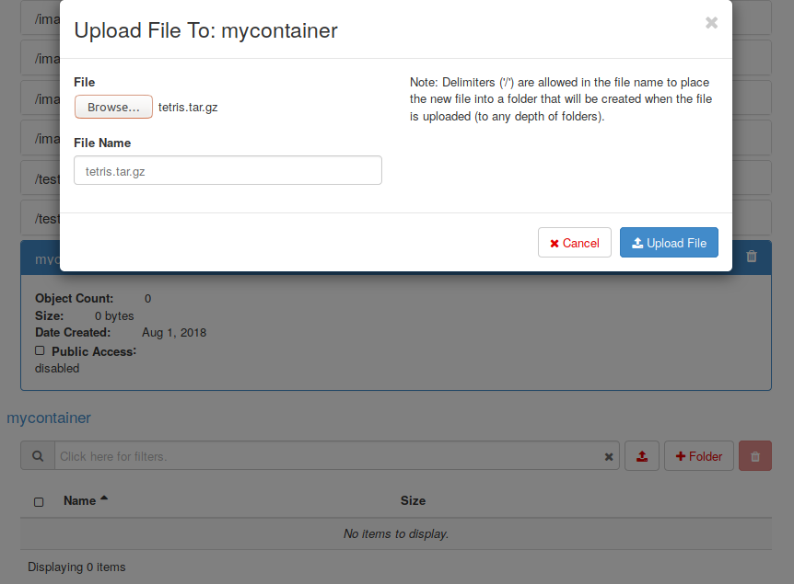
Task: Click the red trash delete-objects button
Action: (755, 456)
